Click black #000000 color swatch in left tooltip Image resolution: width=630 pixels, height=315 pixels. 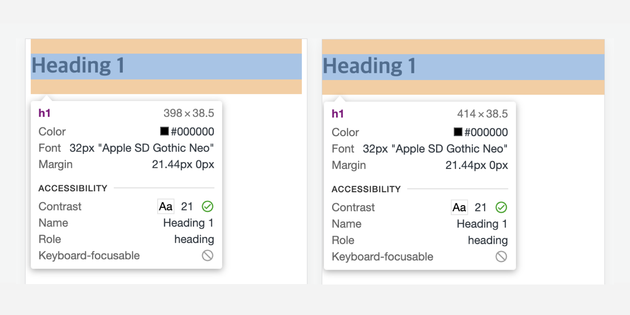164,131
